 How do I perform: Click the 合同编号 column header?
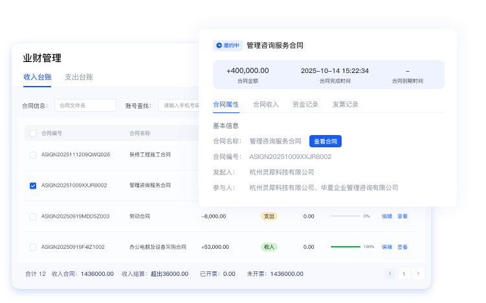[x=52, y=133]
